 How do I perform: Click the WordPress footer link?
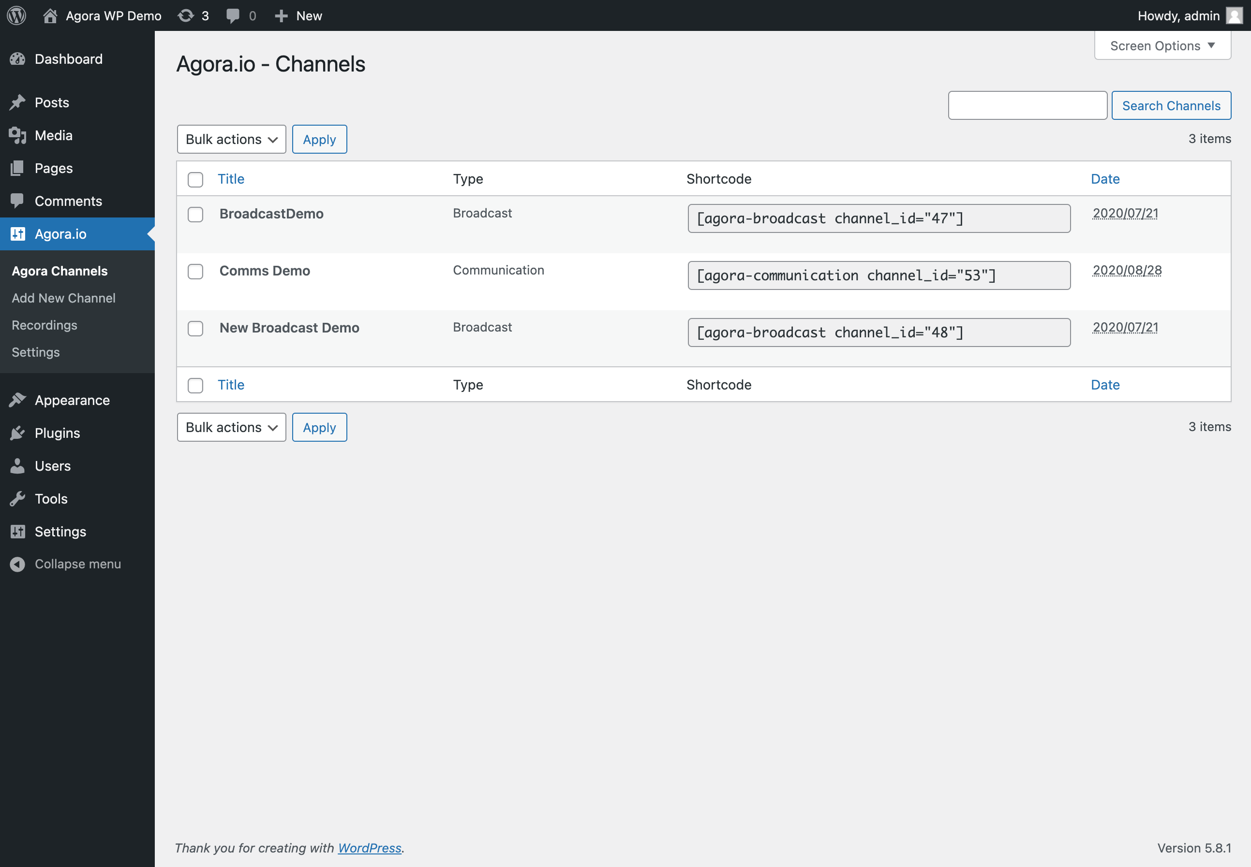point(370,848)
